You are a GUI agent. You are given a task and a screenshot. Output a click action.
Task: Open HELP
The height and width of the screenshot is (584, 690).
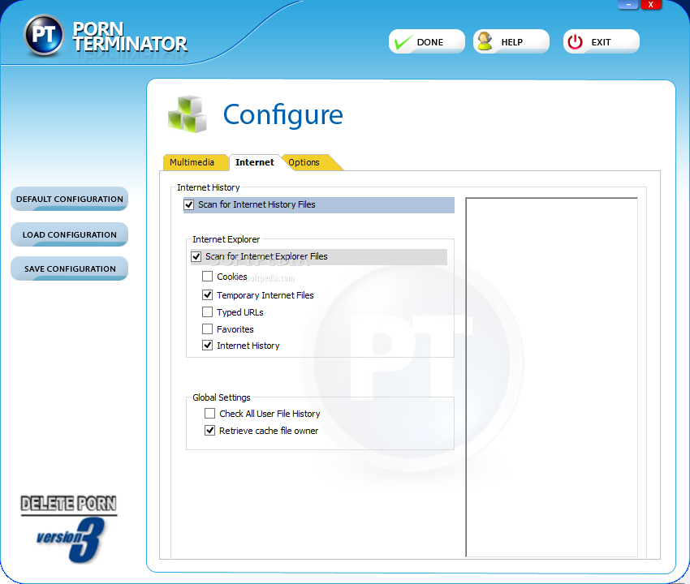point(511,42)
